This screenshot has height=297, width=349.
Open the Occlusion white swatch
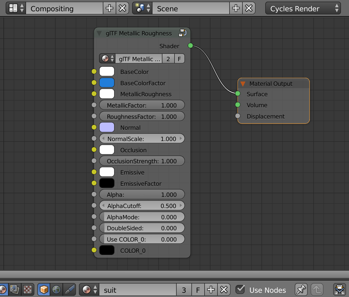107,150
